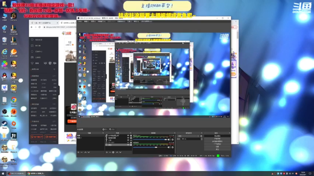Mute the desktop audio mixer channel
314x176 pixels.
(x=169, y=147)
